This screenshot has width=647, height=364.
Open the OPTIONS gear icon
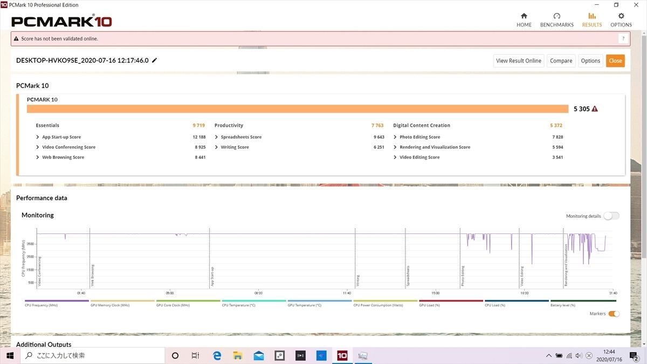(621, 16)
